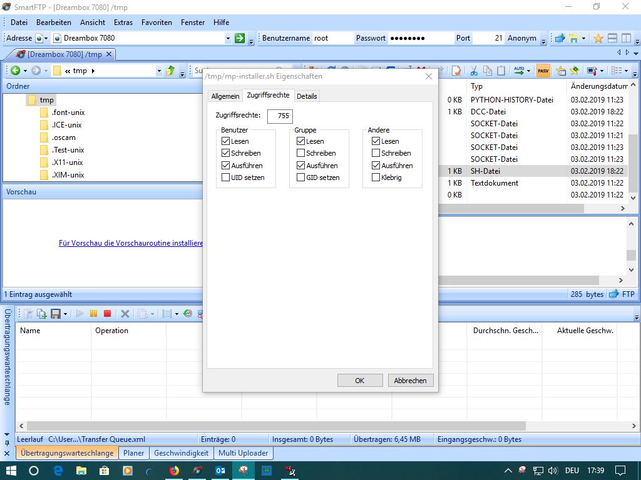Screen dimensions: 641x480
Task: Click the Firefox icon in the taskbar
Action: 174,471
